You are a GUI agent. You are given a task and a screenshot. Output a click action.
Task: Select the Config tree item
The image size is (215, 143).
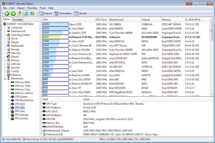pos(15,71)
